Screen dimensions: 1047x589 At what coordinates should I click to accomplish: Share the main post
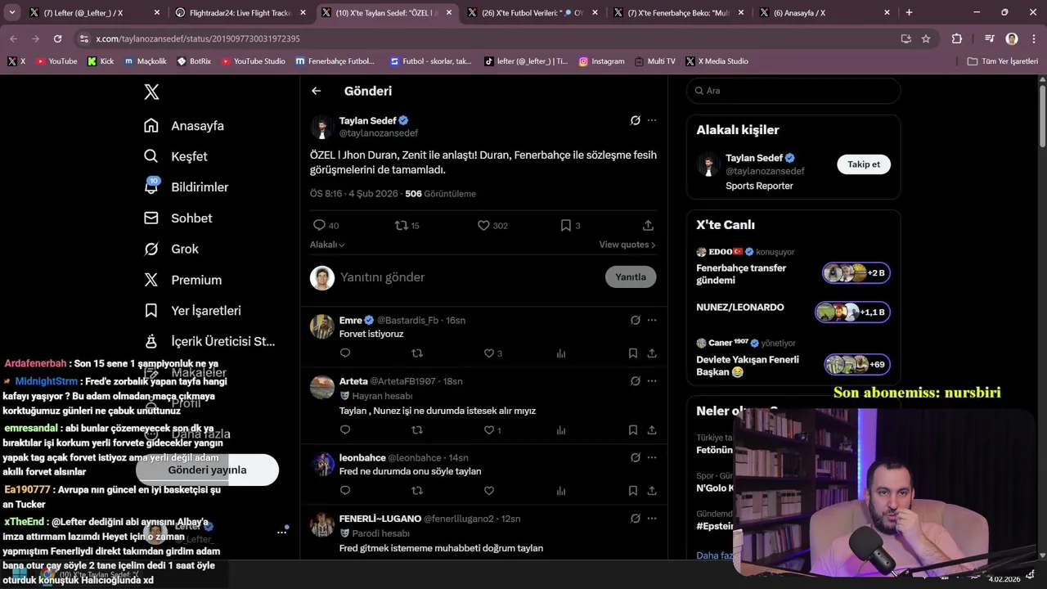pos(648,225)
